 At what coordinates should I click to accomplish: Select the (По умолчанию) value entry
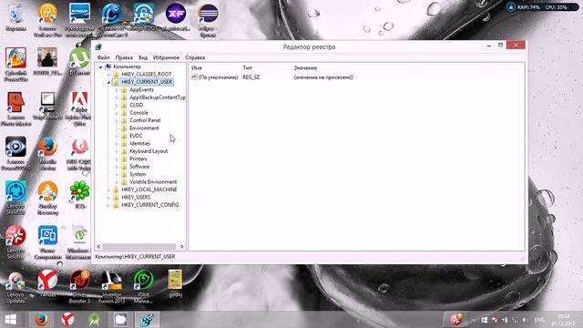point(218,77)
